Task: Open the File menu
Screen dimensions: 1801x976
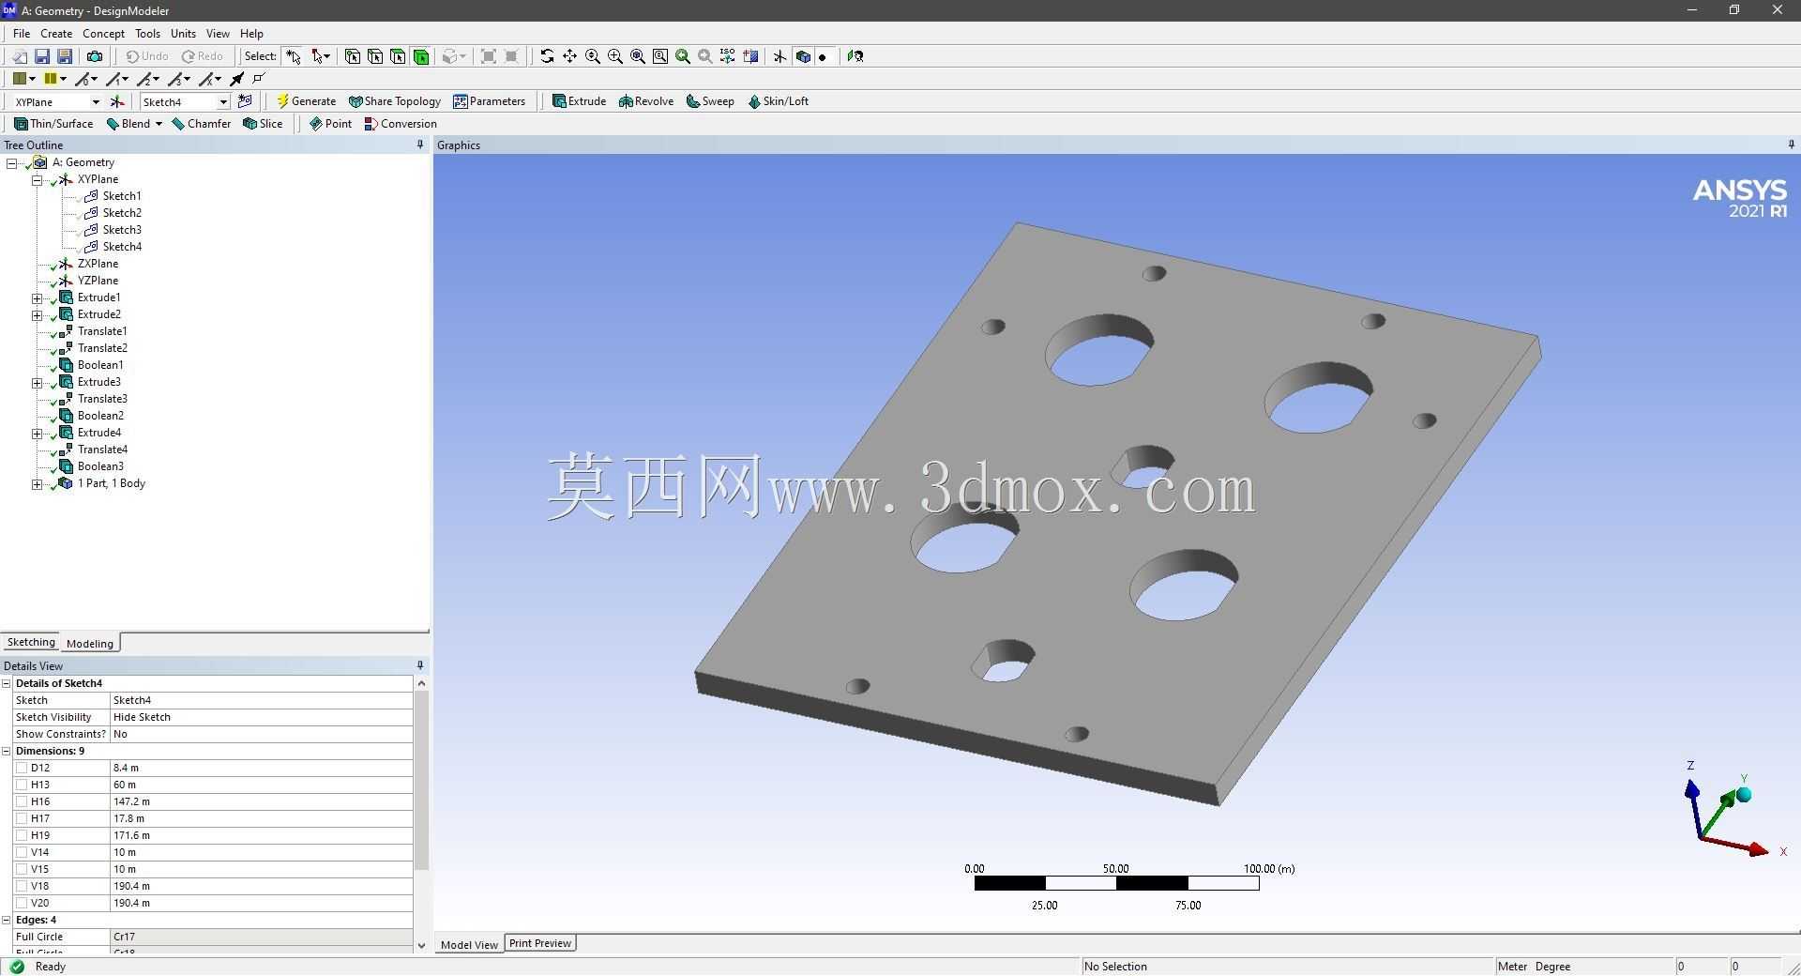Action: pos(22,33)
